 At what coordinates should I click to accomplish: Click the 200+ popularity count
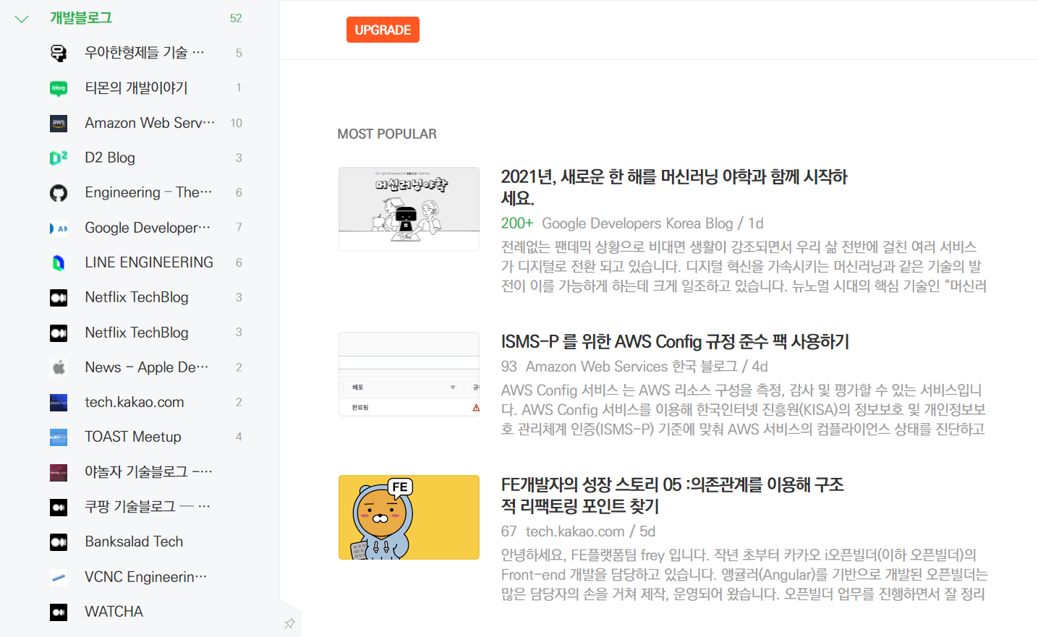click(x=517, y=223)
